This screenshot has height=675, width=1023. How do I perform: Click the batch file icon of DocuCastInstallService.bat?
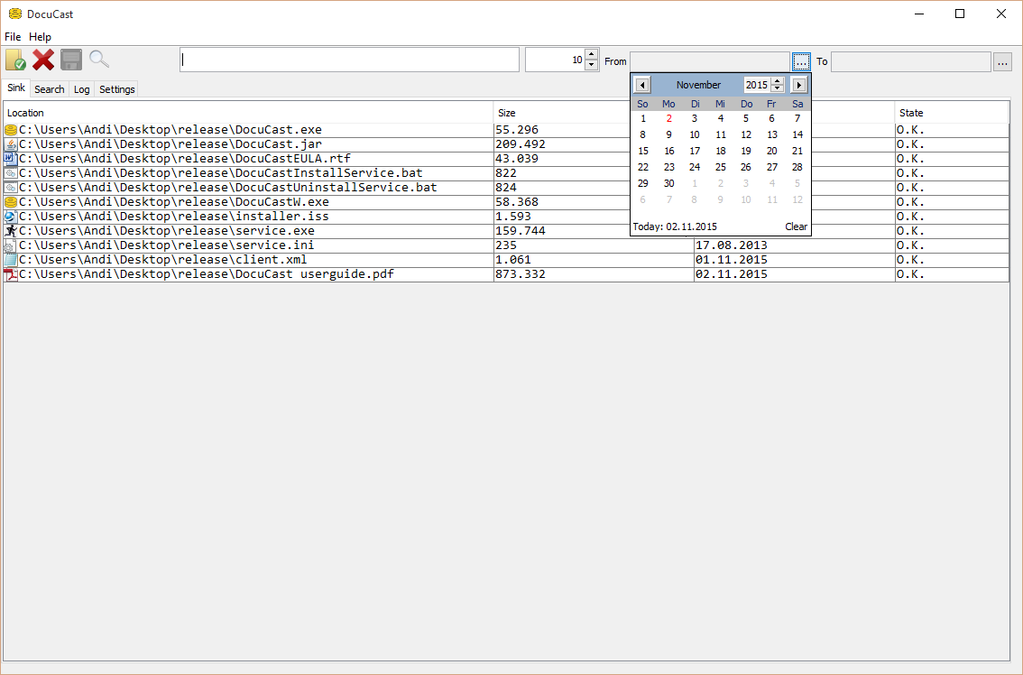tap(11, 173)
